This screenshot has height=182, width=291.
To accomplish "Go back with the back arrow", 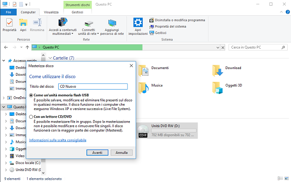I will click(6, 48).
